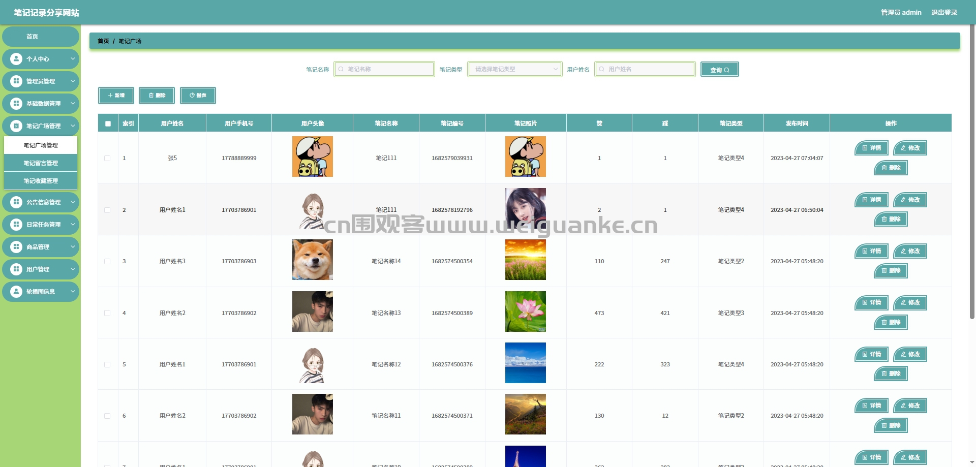Click 删除 for 笔记名称13
This screenshot has height=467, width=976.
point(891,322)
